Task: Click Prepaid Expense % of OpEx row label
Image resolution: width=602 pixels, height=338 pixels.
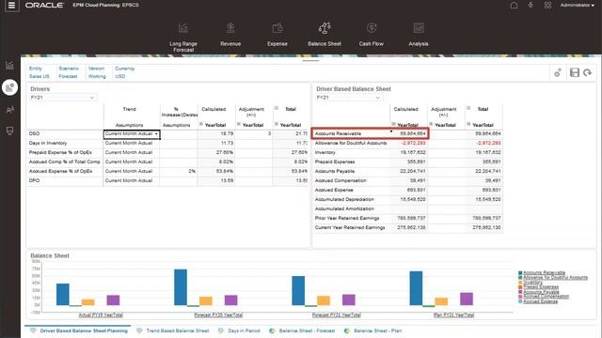Action: pos(60,152)
